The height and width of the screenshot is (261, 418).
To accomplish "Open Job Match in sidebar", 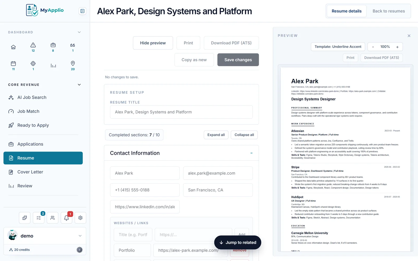I will coord(43,111).
